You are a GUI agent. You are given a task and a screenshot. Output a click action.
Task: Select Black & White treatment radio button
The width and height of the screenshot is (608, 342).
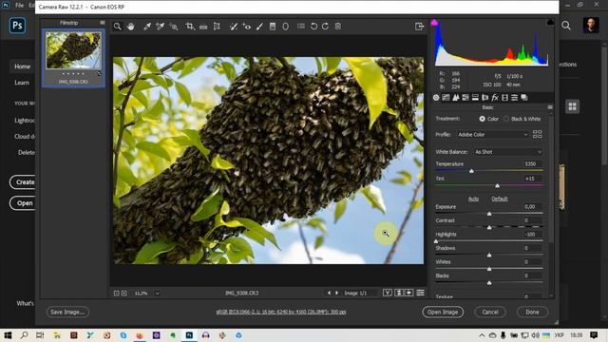(x=506, y=119)
